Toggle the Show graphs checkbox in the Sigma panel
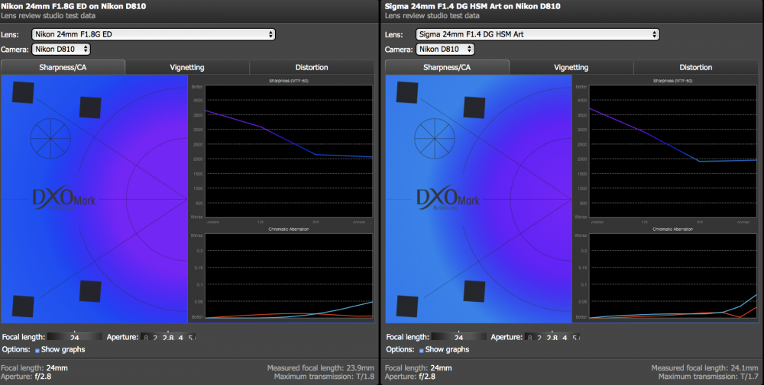This screenshot has height=385, width=764. pos(421,350)
